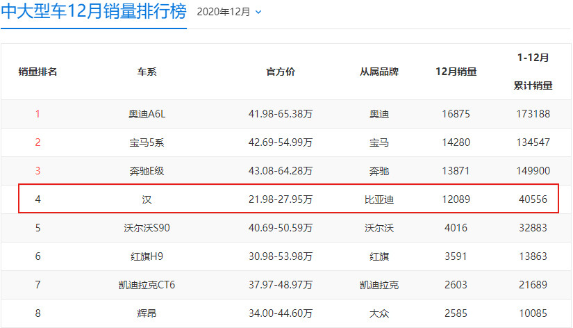Click December sales value 13871
The image size is (573, 328).
pyautogui.click(x=456, y=171)
